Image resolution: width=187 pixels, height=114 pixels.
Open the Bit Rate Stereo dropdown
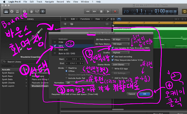121,44
